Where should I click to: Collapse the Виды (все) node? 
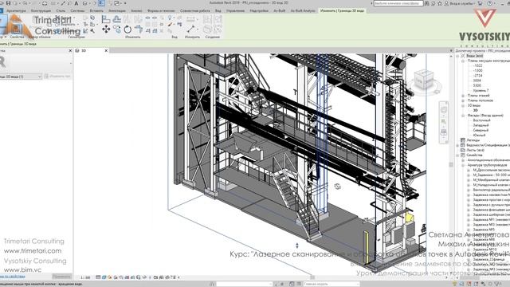[458, 56]
